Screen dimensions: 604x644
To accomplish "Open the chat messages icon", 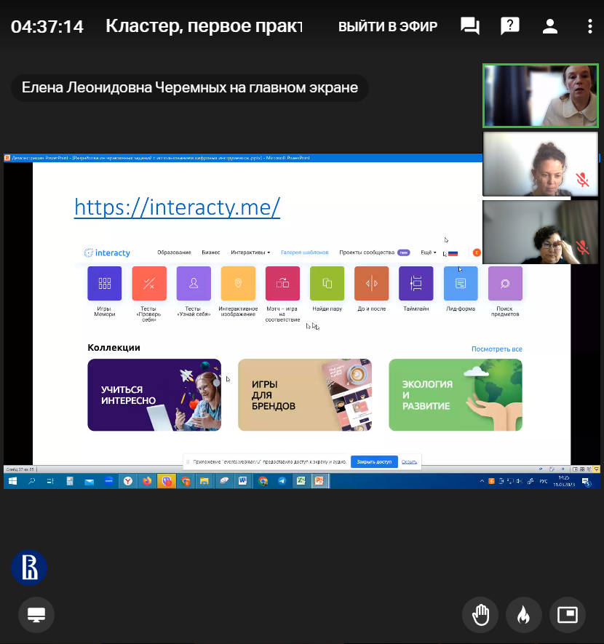I will [x=470, y=27].
